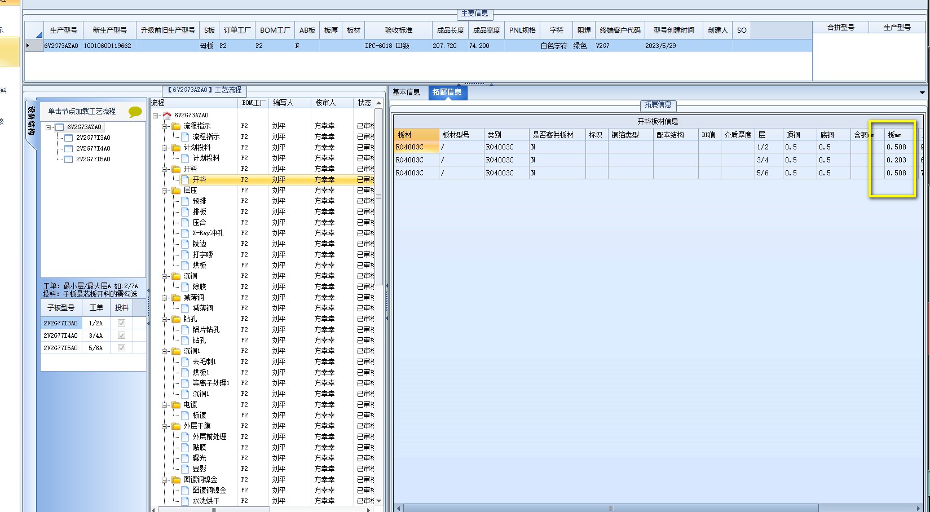Click the 工艺流程 tree scroll-down arrow
Screen dimensions: 930x512
tap(378, 501)
